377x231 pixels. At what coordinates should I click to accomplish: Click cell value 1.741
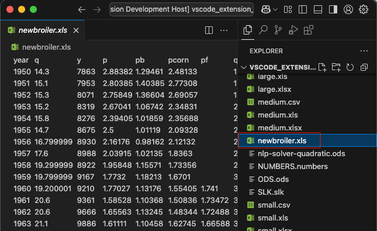coord(209,189)
